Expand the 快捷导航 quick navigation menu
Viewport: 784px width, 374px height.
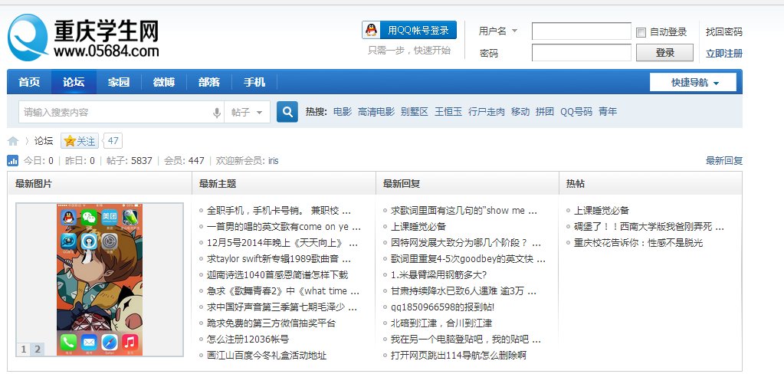click(x=693, y=83)
